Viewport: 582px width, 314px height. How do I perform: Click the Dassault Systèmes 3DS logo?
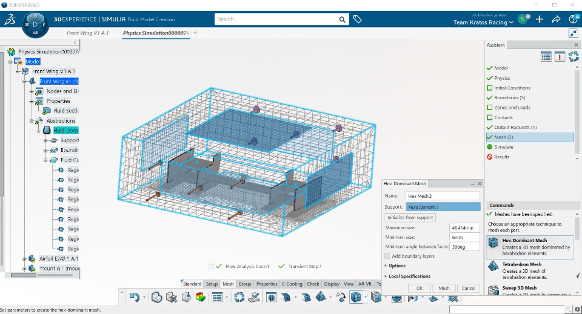[10, 19]
